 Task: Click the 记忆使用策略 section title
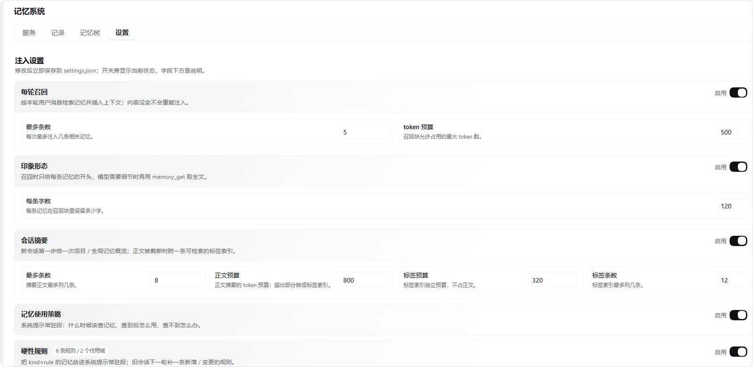coord(41,314)
